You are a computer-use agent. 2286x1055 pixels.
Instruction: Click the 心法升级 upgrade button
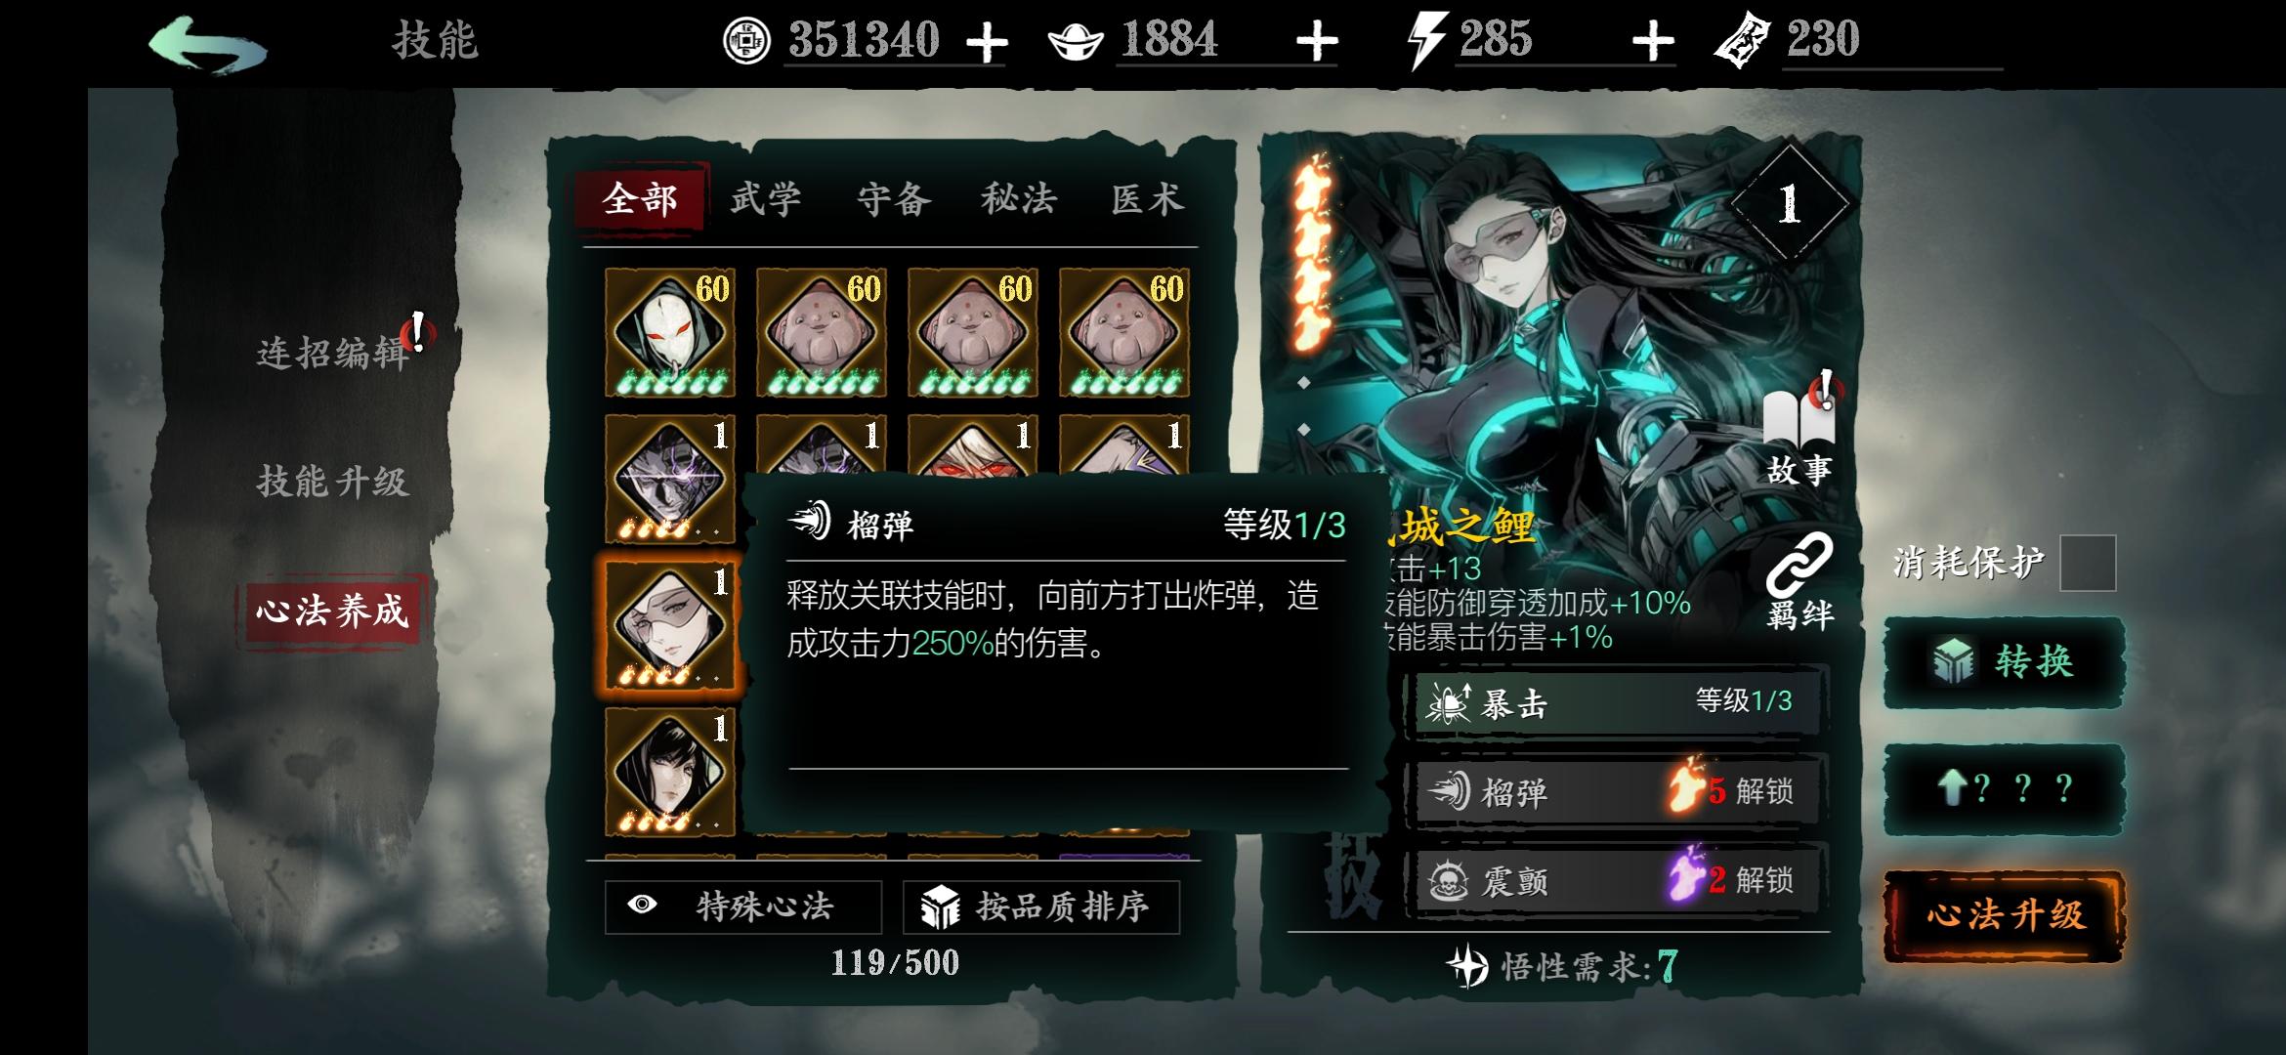(x=2005, y=915)
